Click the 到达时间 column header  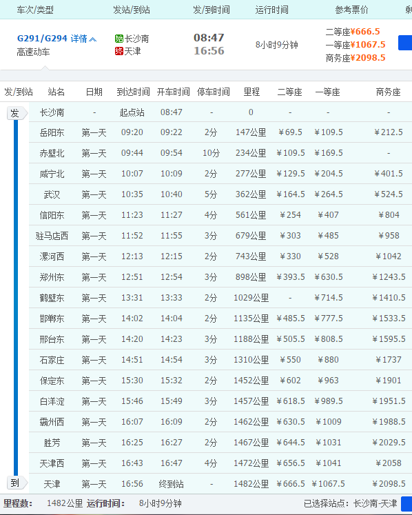[x=133, y=92]
